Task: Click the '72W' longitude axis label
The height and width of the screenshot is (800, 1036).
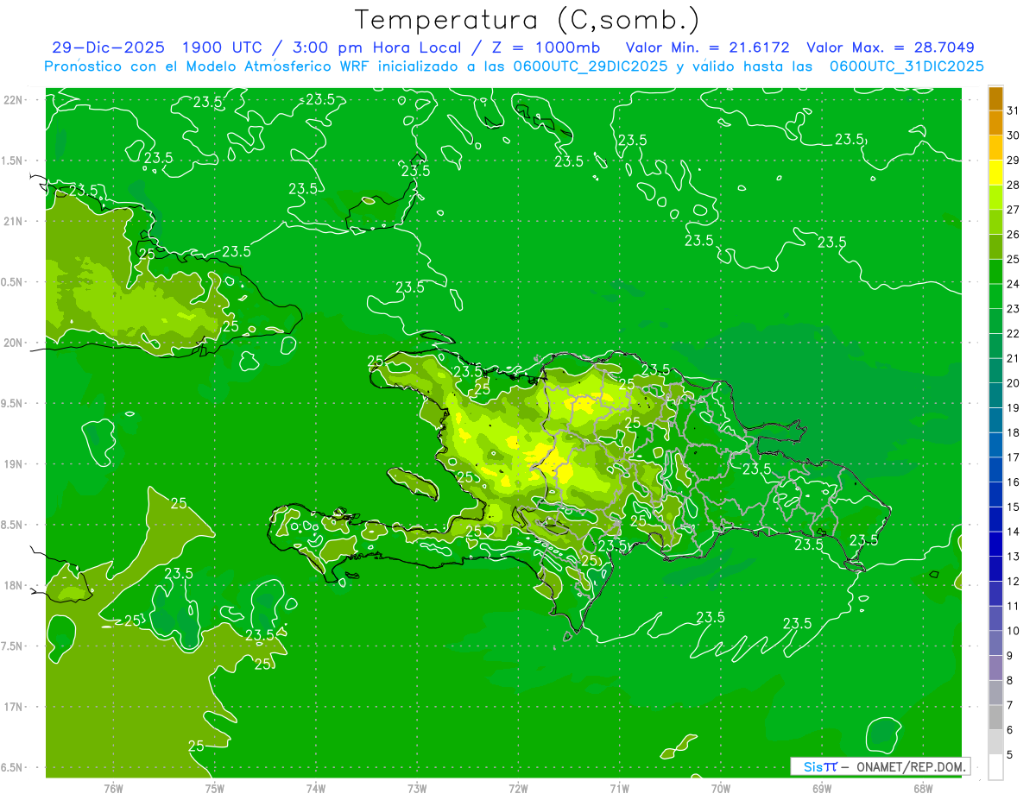Action: click(x=518, y=788)
